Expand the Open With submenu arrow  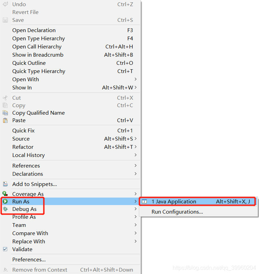pos(135,79)
